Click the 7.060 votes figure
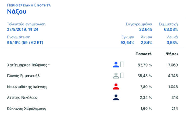The width and height of the screenshot is (187, 114). 173,65
